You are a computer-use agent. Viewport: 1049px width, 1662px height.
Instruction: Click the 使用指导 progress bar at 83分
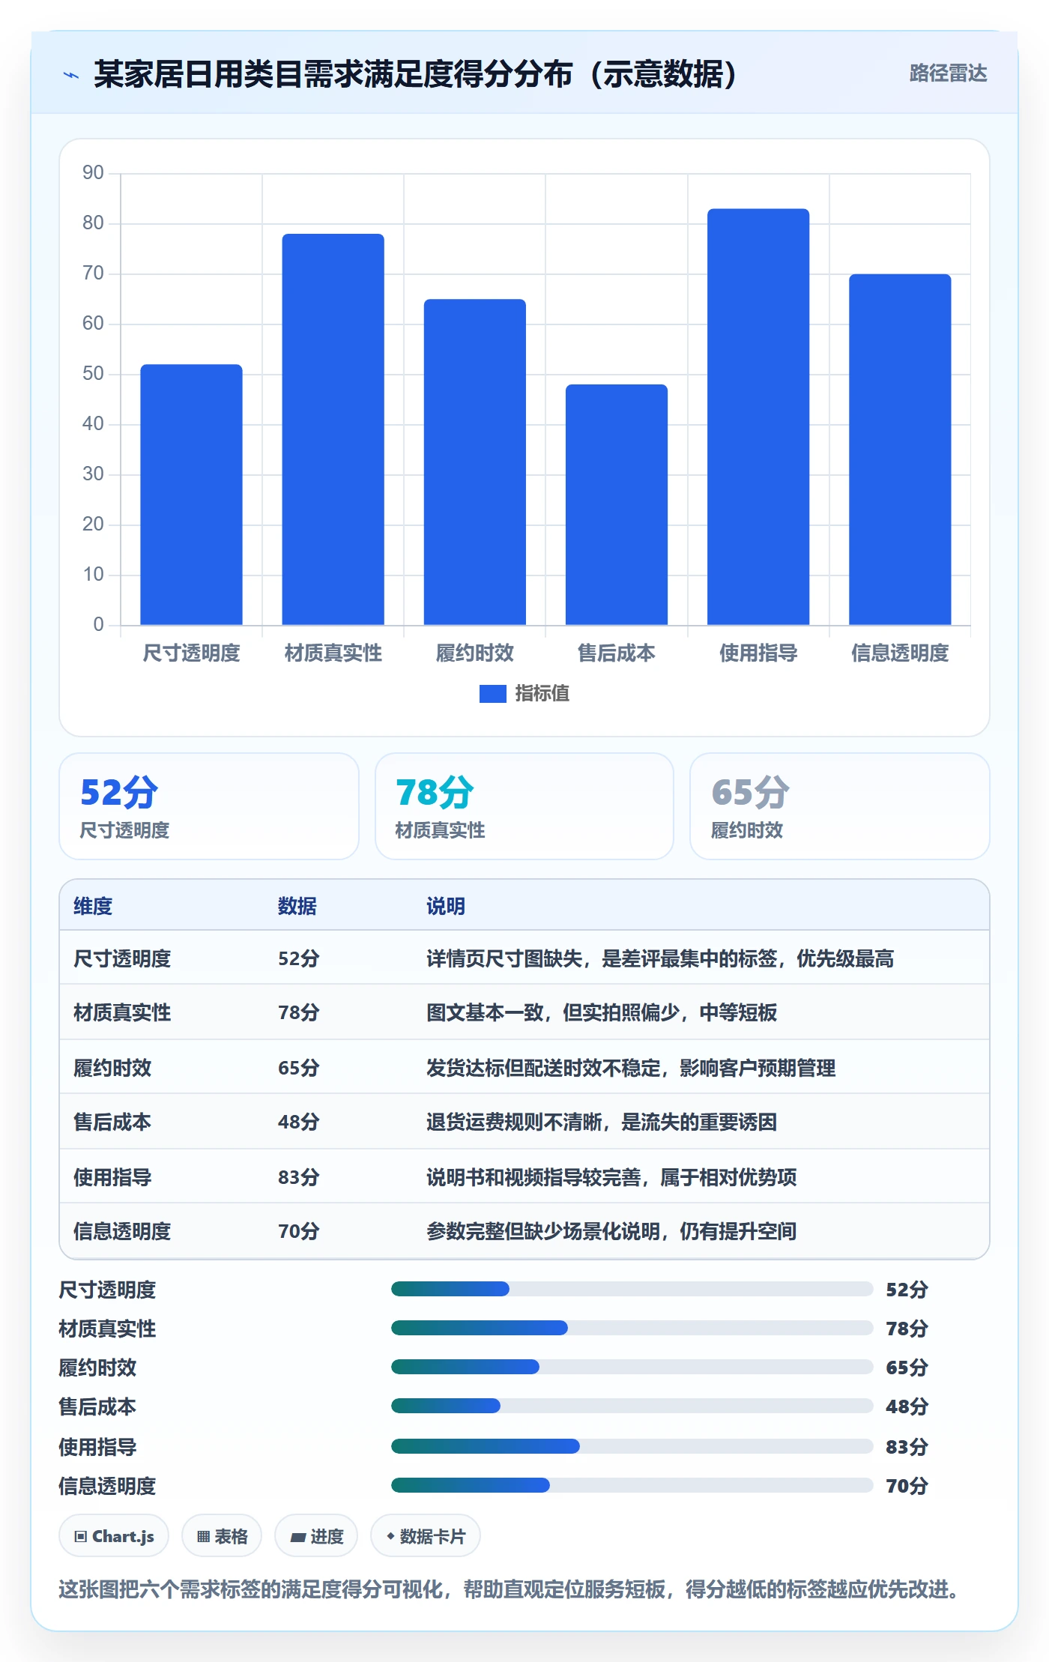(x=632, y=1446)
